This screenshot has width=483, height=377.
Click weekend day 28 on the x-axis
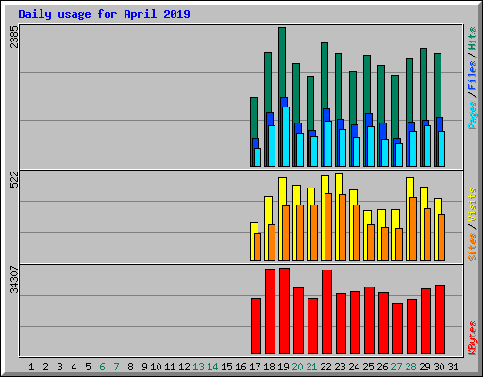(x=410, y=367)
